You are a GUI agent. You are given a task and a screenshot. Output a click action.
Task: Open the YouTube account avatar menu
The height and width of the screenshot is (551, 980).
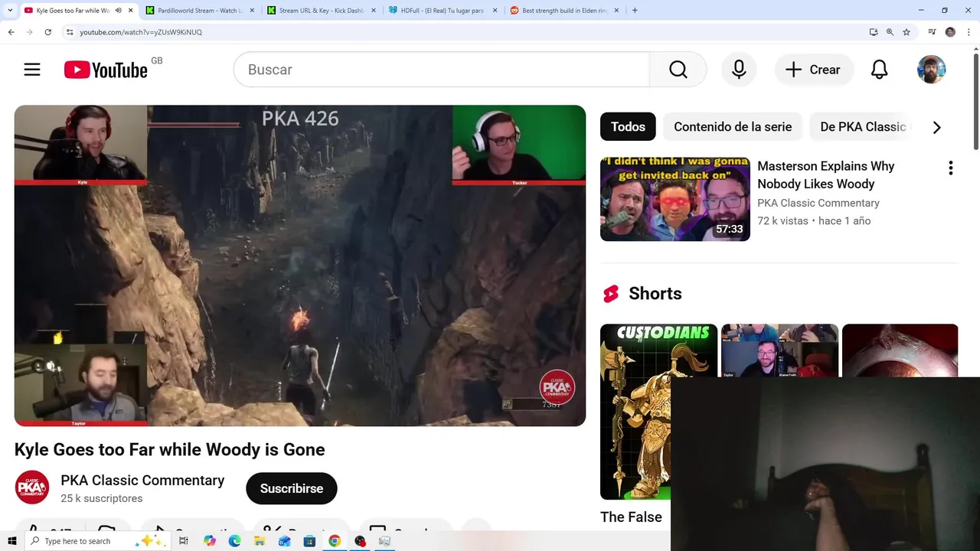tap(931, 70)
